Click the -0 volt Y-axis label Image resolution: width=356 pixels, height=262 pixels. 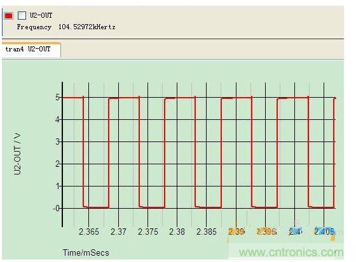pos(57,208)
